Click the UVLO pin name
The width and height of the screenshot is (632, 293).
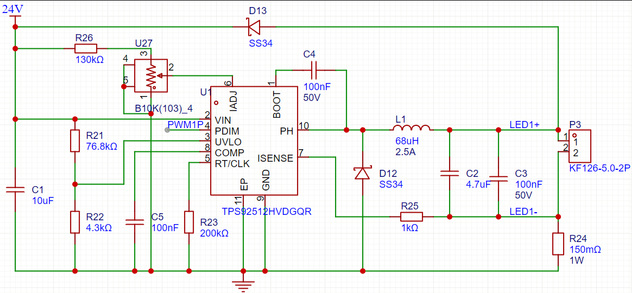coord(229,142)
